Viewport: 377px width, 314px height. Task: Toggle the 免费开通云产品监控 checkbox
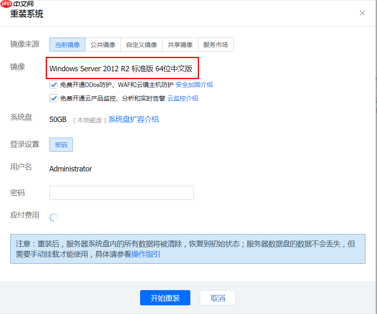54,98
